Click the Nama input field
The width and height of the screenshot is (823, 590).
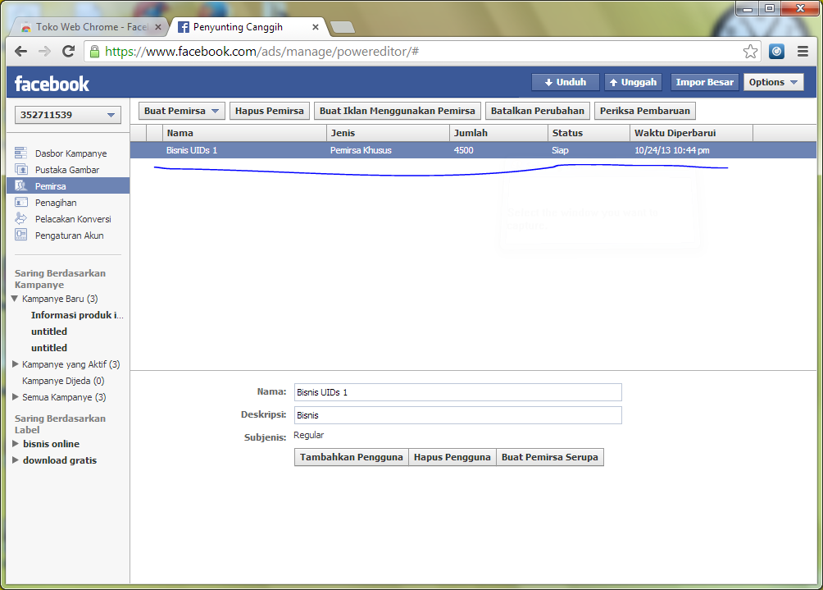tap(457, 392)
